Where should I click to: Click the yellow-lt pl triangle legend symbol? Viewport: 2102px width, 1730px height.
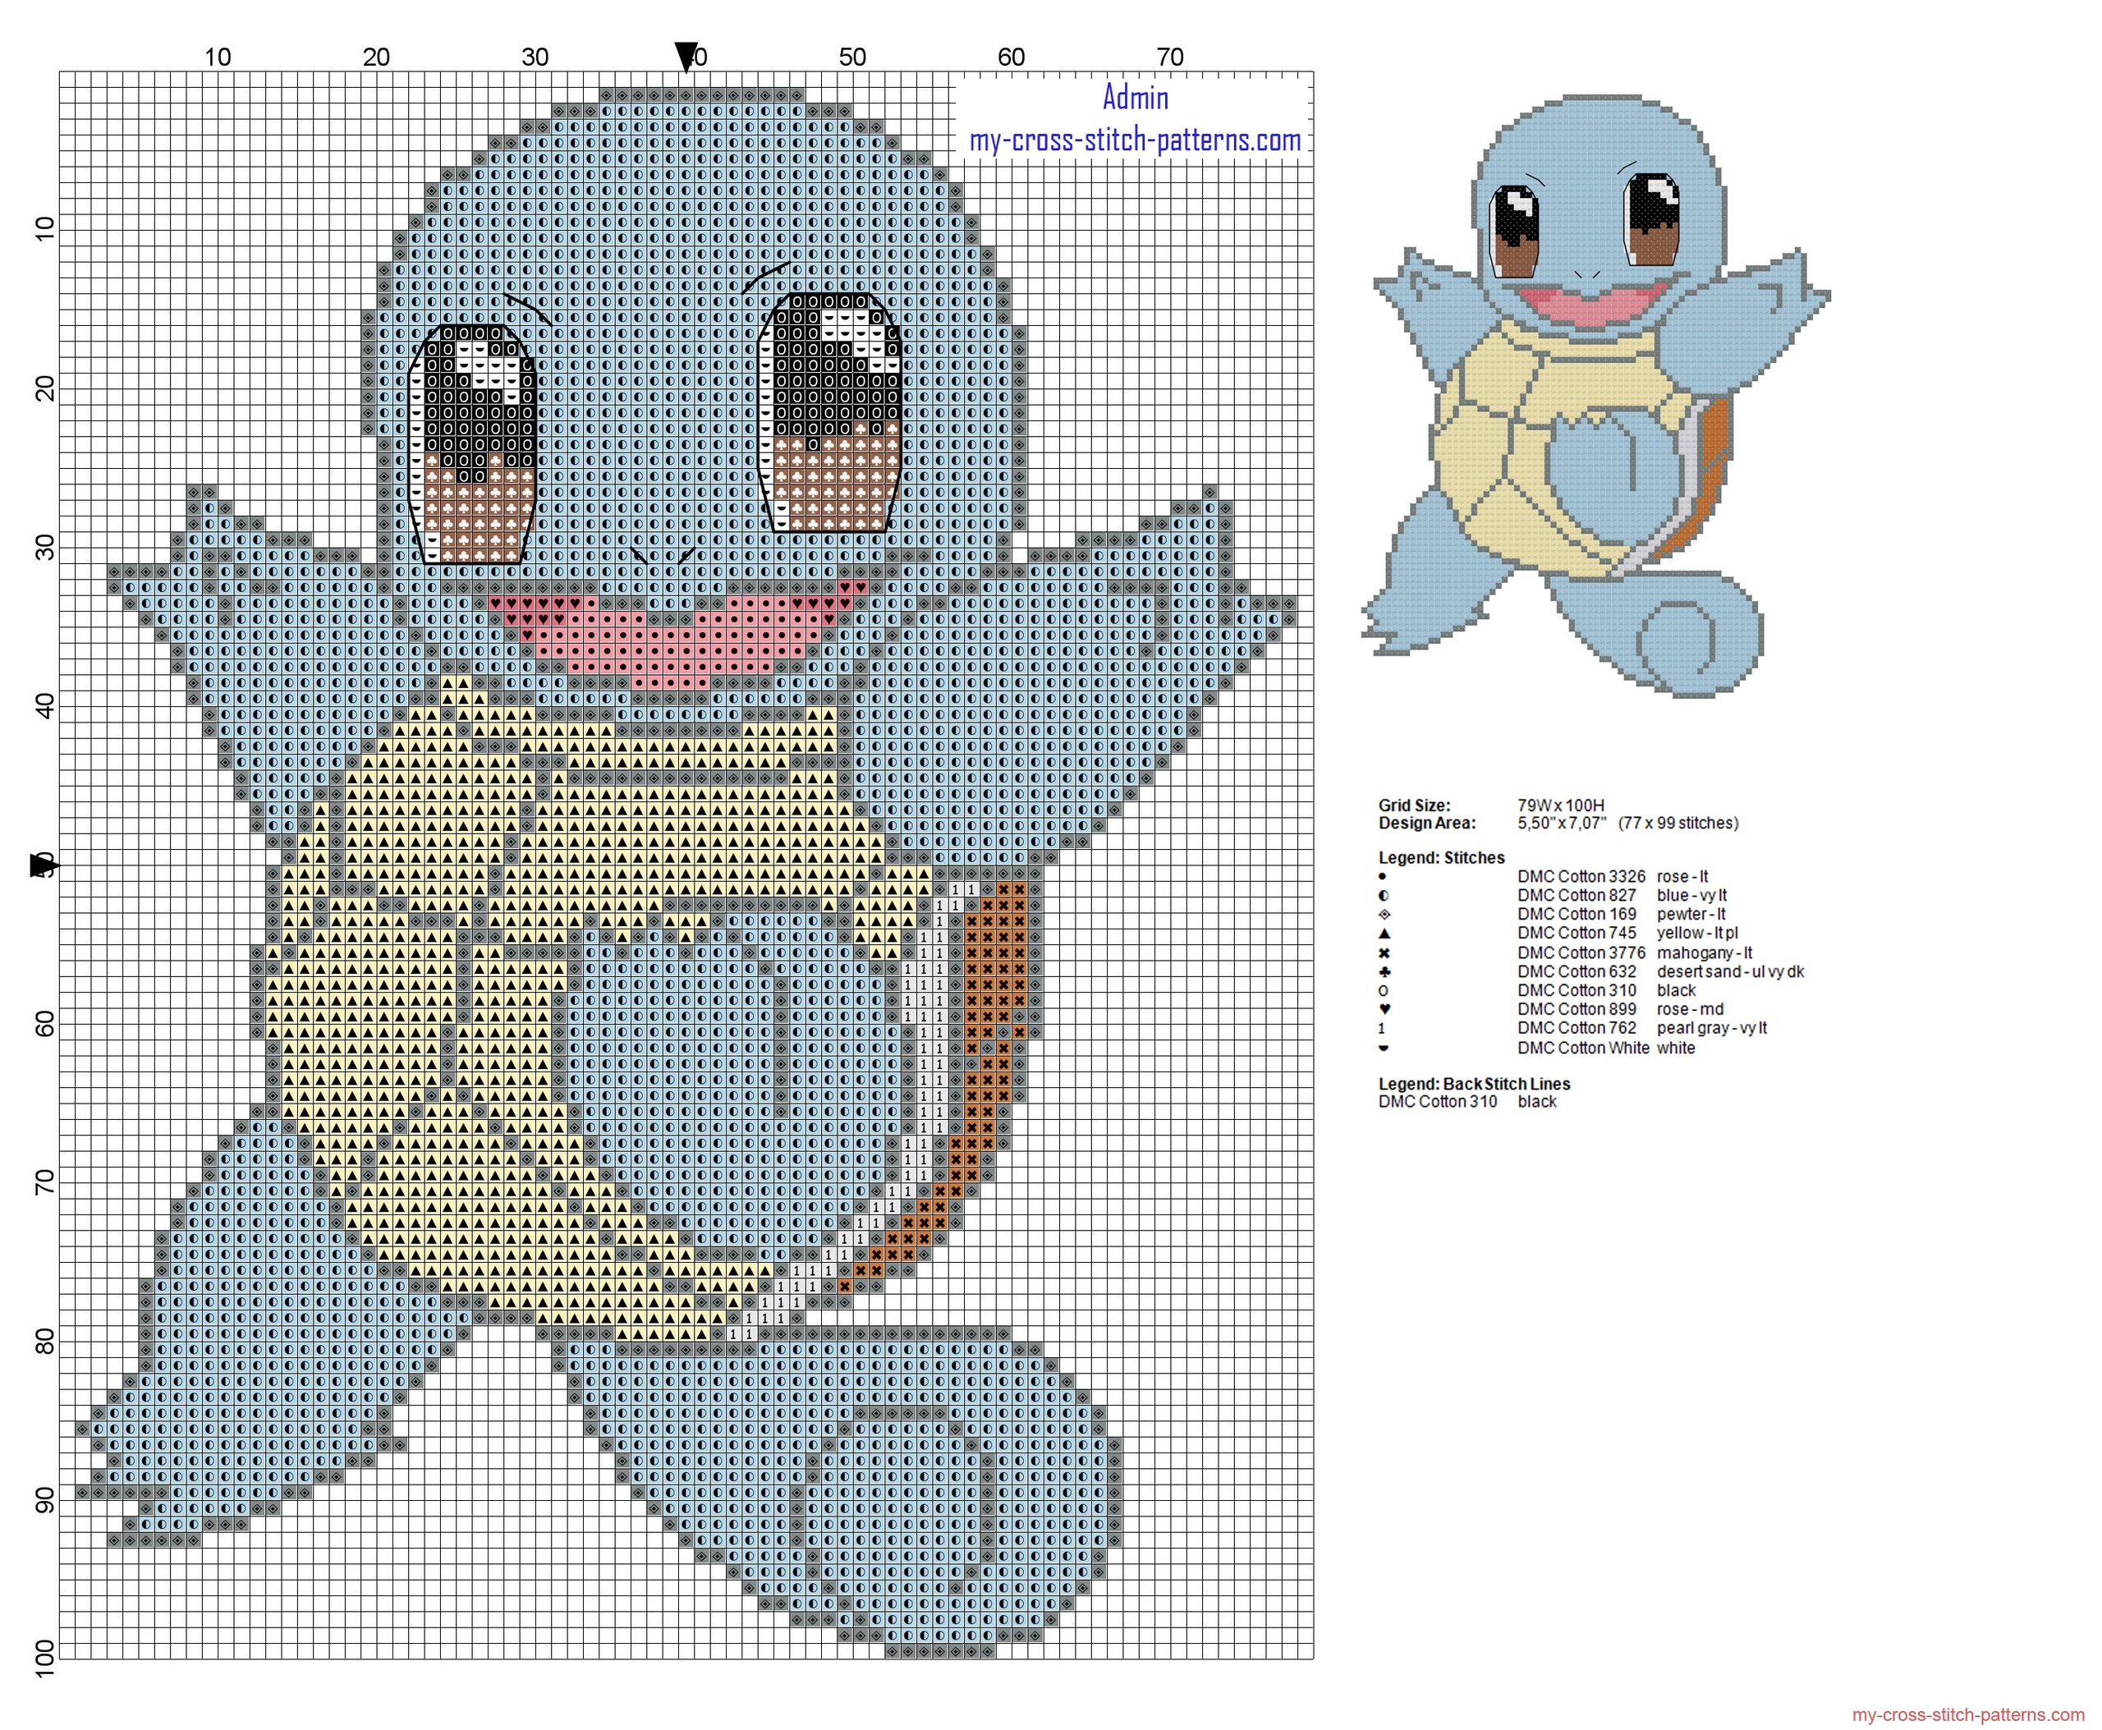click(1384, 934)
